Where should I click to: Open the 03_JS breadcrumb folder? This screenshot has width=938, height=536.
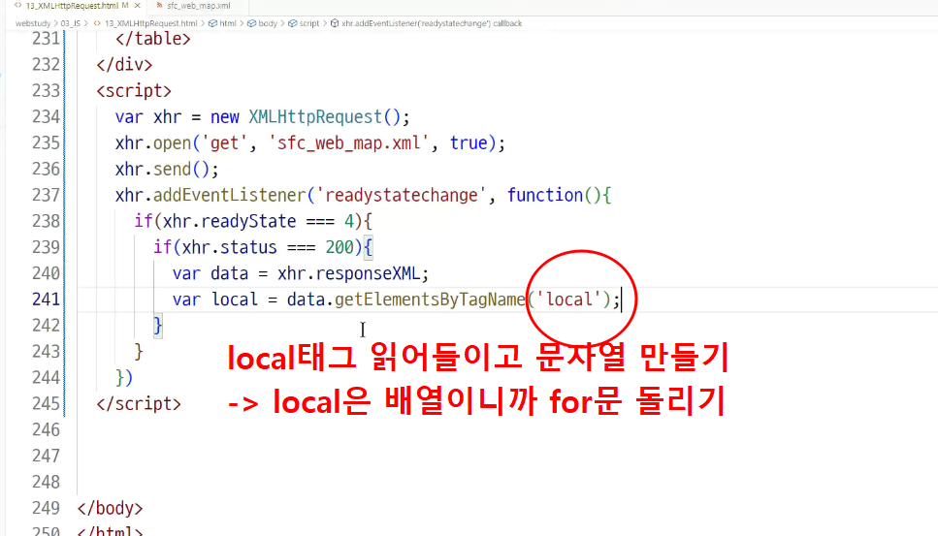pyautogui.click(x=70, y=23)
